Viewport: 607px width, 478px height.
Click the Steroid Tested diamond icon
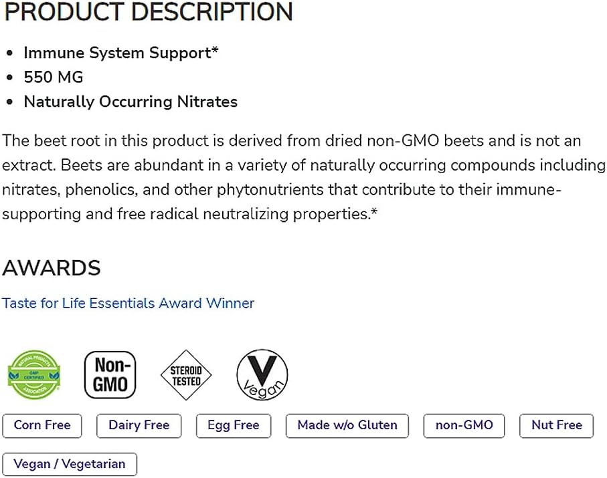186,375
